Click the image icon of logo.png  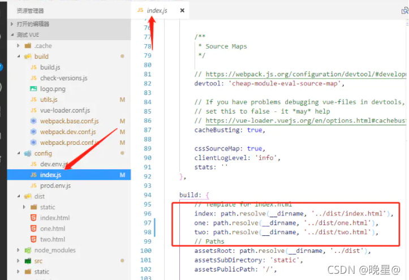[x=33, y=89]
